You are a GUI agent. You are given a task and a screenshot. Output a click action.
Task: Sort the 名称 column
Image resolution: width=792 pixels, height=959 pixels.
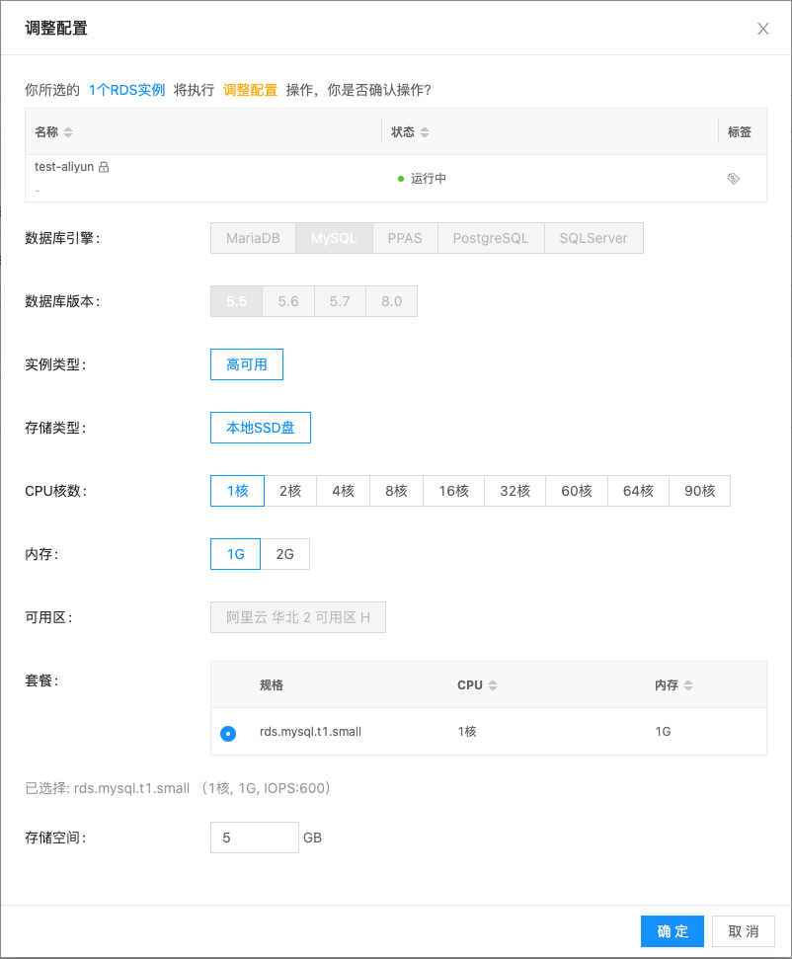click(x=68, y=132)
